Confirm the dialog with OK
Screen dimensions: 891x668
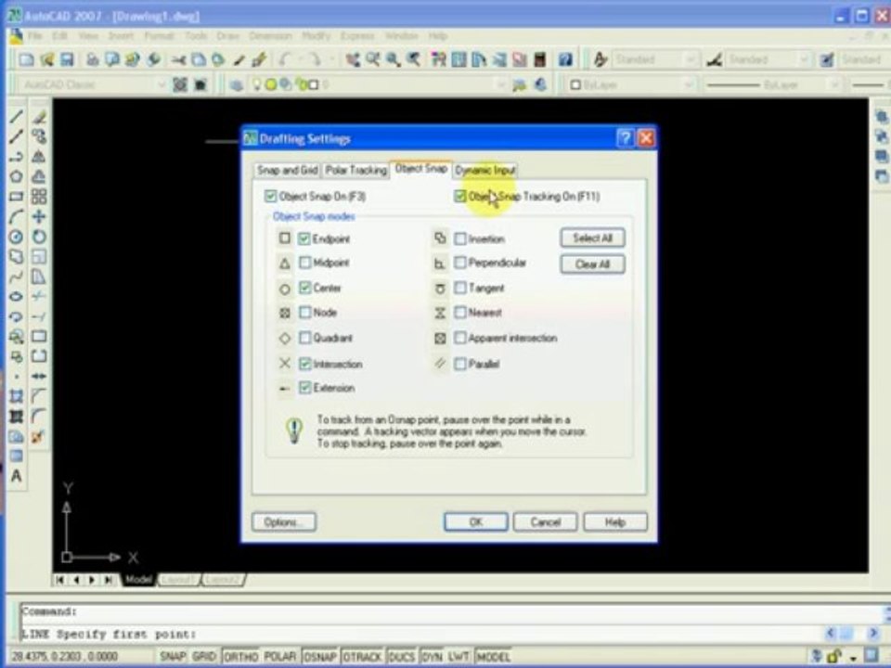[475, 522]
